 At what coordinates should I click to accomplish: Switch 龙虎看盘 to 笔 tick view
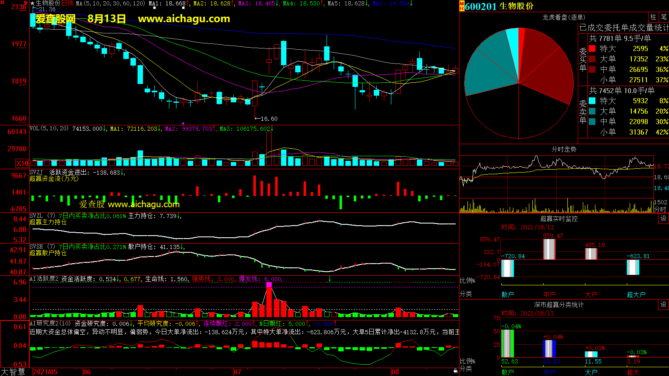664,17
